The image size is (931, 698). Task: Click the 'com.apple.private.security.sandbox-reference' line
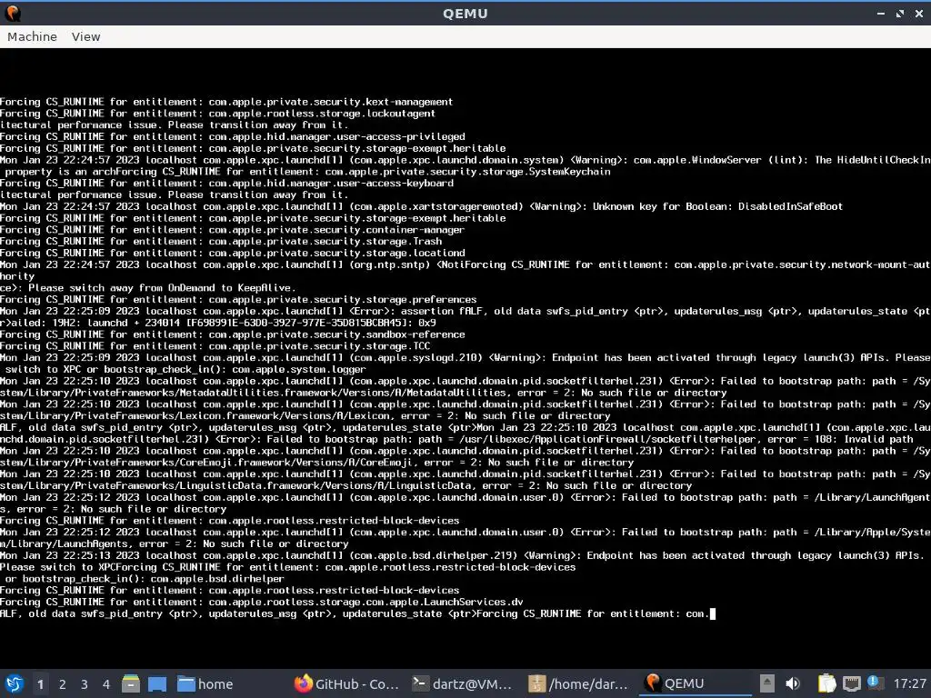click(232, 334)
